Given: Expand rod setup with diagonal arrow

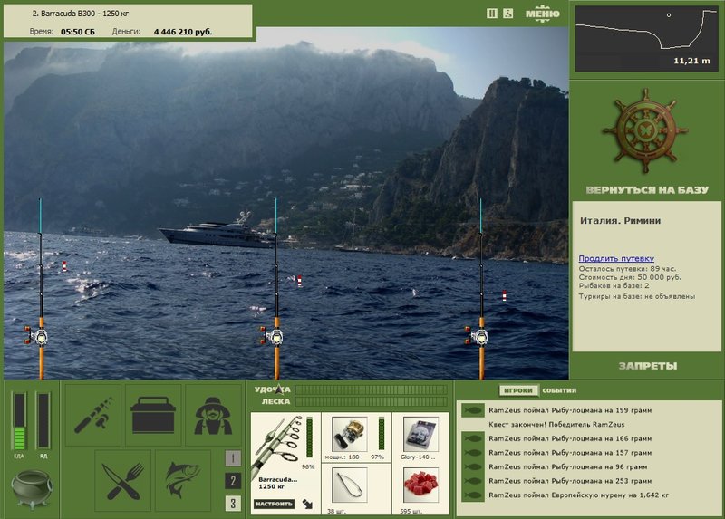Looking at the screenshot, I should click(x=307, y=504).
